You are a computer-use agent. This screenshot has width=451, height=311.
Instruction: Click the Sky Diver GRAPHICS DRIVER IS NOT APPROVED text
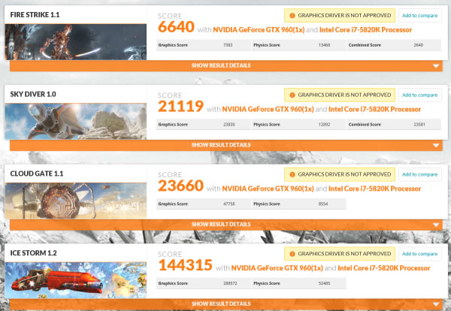tap(344, 95)
